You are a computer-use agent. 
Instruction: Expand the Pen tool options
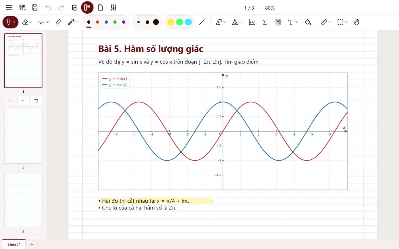[x=15, y=22]
